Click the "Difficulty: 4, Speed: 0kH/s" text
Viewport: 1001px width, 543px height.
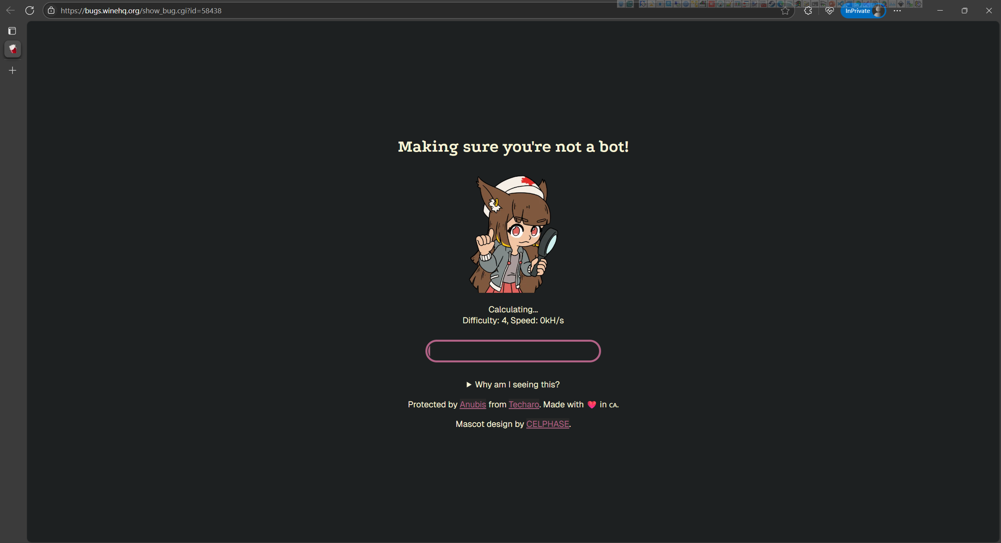tap(513, 321)
